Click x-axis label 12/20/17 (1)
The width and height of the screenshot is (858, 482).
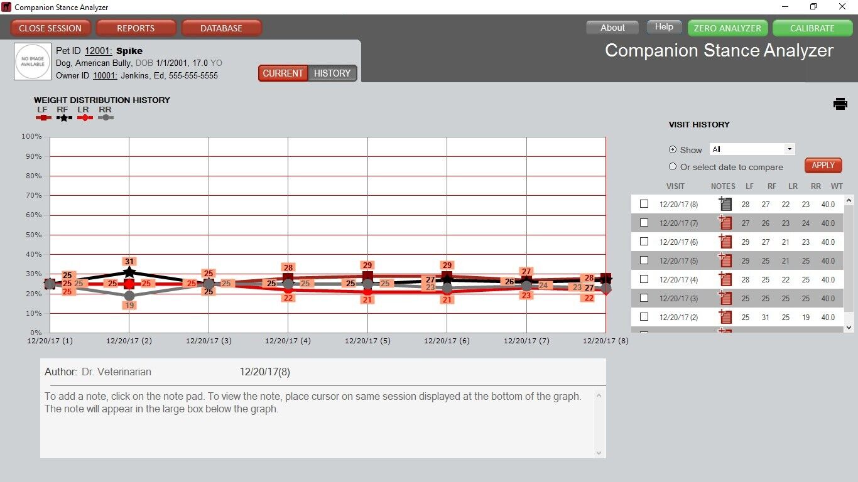(50, 341)
